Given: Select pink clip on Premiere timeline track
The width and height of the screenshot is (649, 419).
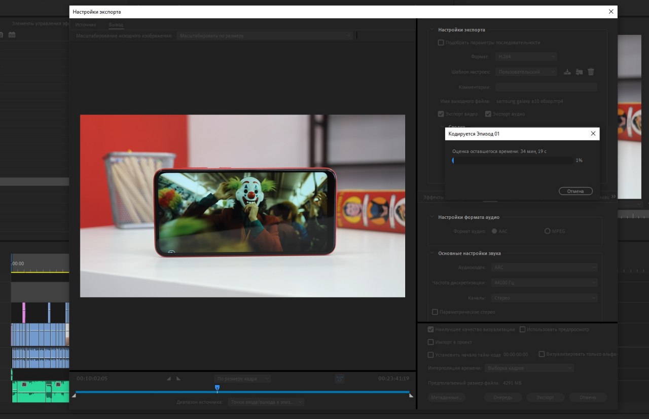Looking at the screenshot, I should coord(24,313).
